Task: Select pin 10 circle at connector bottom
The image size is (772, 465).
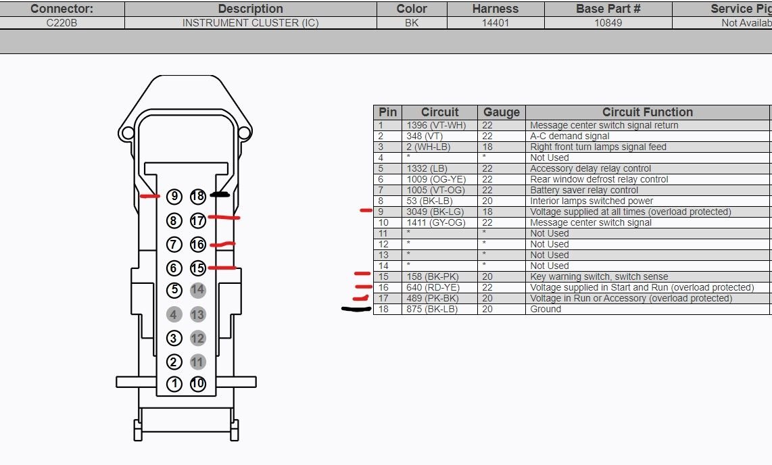Action: pos(197,384)
